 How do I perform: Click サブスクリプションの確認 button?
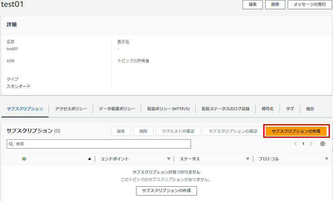(233, 131)
